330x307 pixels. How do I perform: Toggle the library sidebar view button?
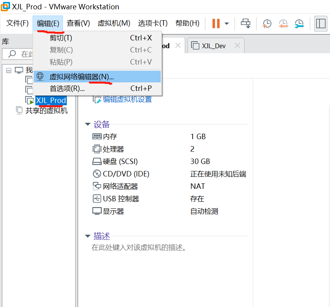pos(321,24)
